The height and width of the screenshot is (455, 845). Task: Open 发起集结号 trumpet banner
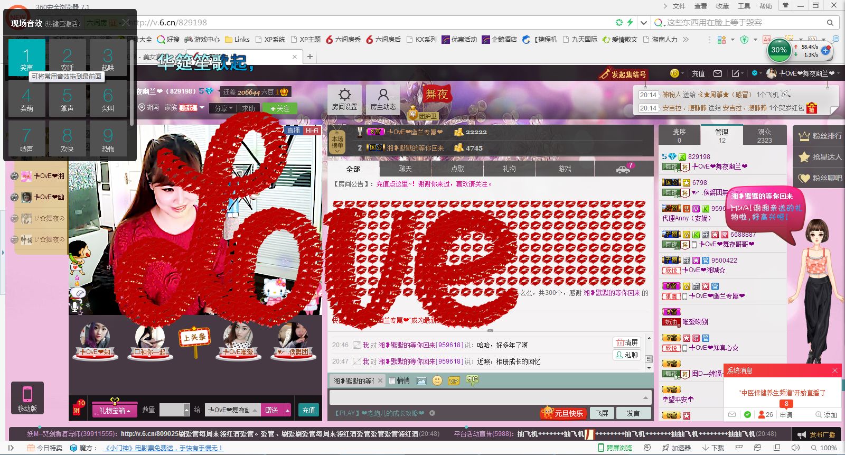[x=623, y=74]
